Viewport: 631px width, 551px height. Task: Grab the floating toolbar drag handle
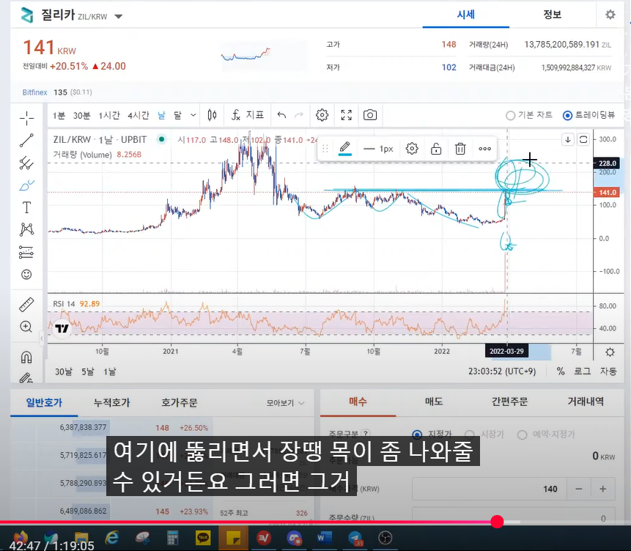click(325, 149)
